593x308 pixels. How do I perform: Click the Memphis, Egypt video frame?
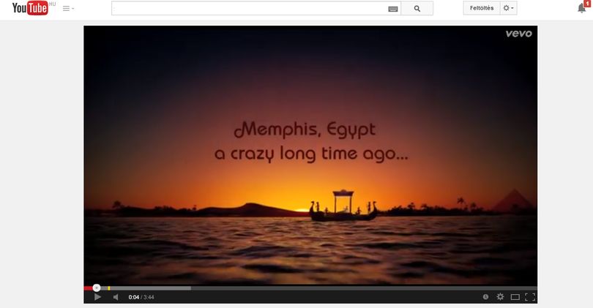[310, 155]
